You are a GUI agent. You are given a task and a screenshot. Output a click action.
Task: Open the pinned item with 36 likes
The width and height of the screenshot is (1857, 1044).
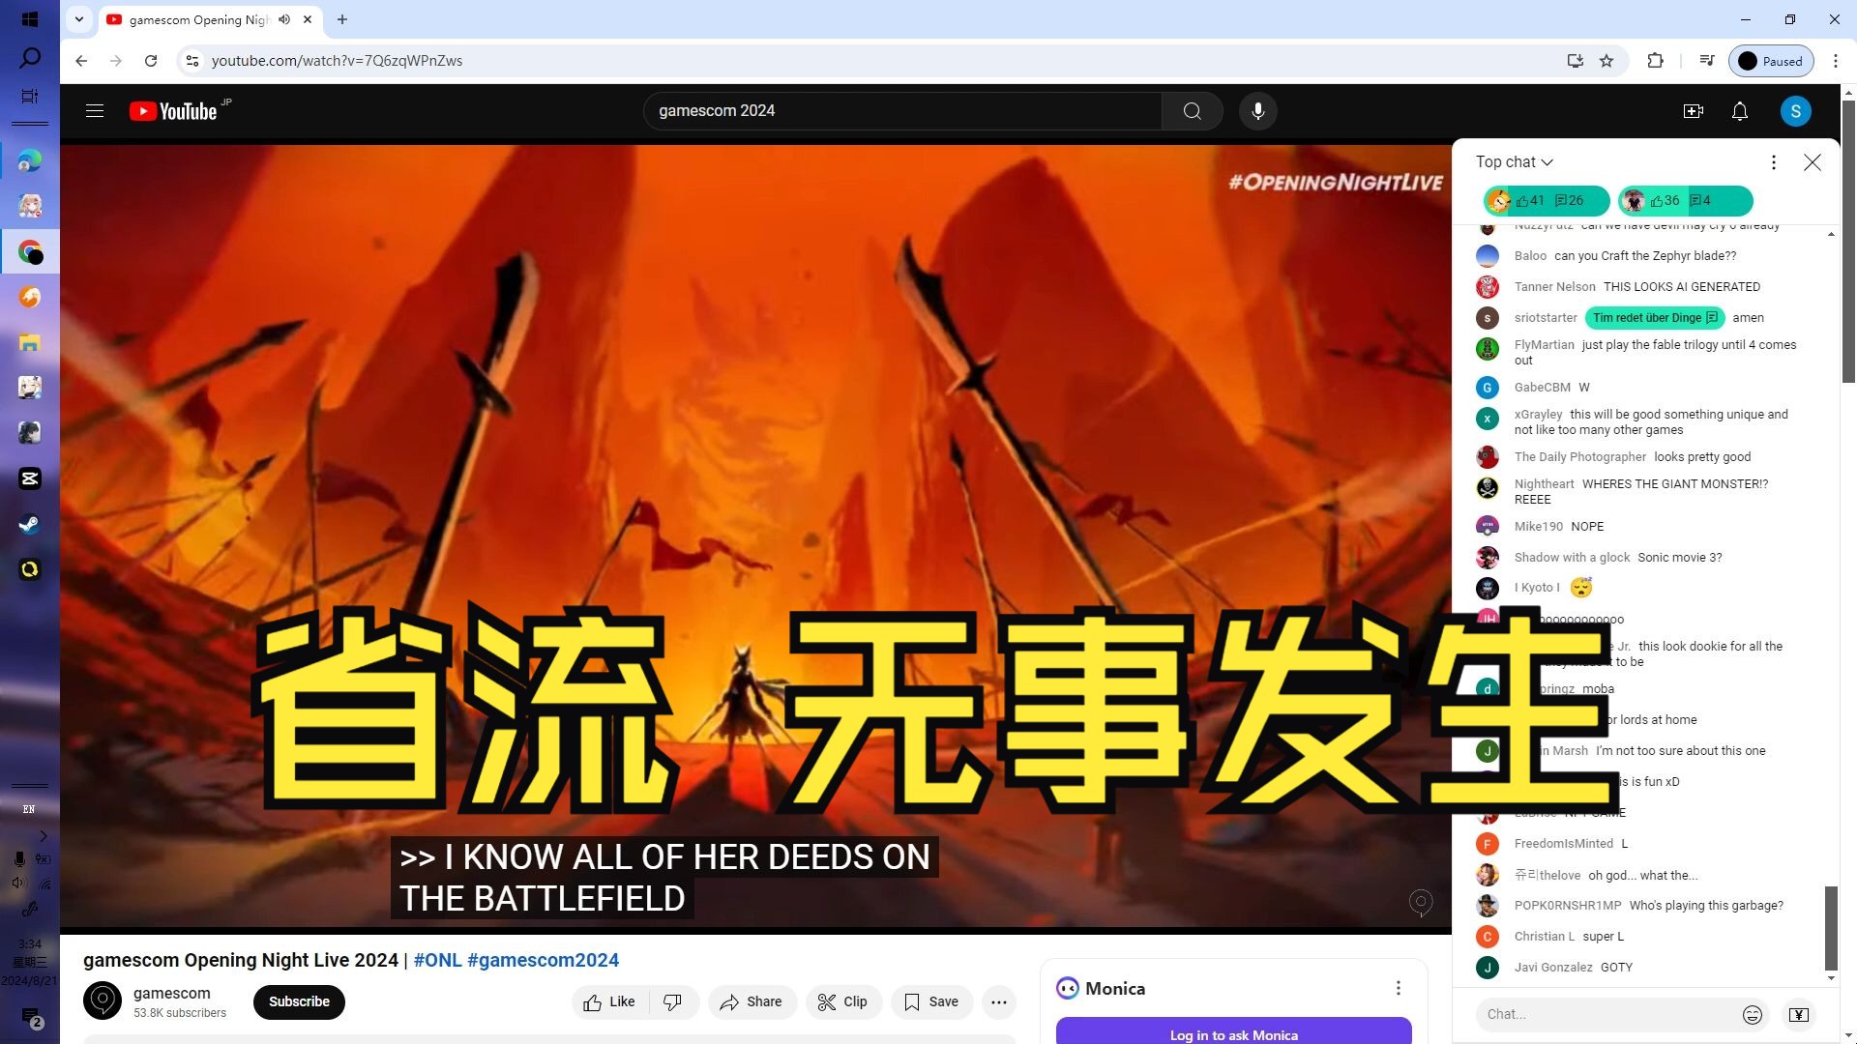1685,201
